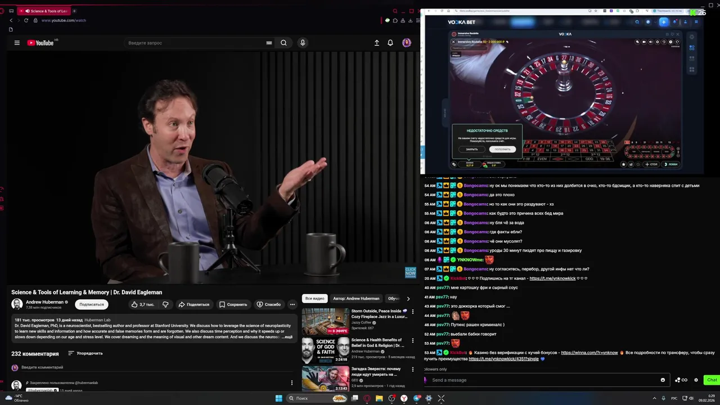Image resolution: width=720 pixels, height=405 pixels.
Task: Open the t.me/ynknowkick link in chat
Action: click(552, 278)
